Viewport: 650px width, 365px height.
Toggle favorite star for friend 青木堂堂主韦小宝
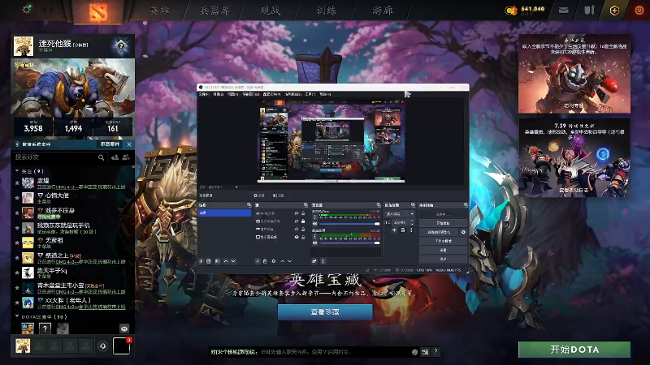tap(17, 288)
